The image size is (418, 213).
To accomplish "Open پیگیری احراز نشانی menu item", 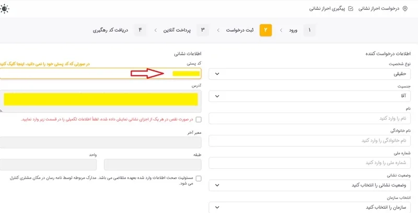I will [x=327, y=9].
